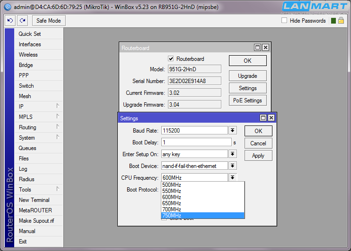Image resolution: width=351 pixels, height=251 pixels.
Task: Click the Redo arrow icon in toolbar
Action: coord(22,21)
